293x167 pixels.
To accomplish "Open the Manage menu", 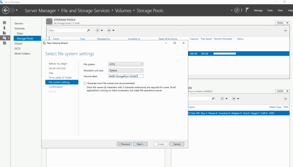I will 258,11.
